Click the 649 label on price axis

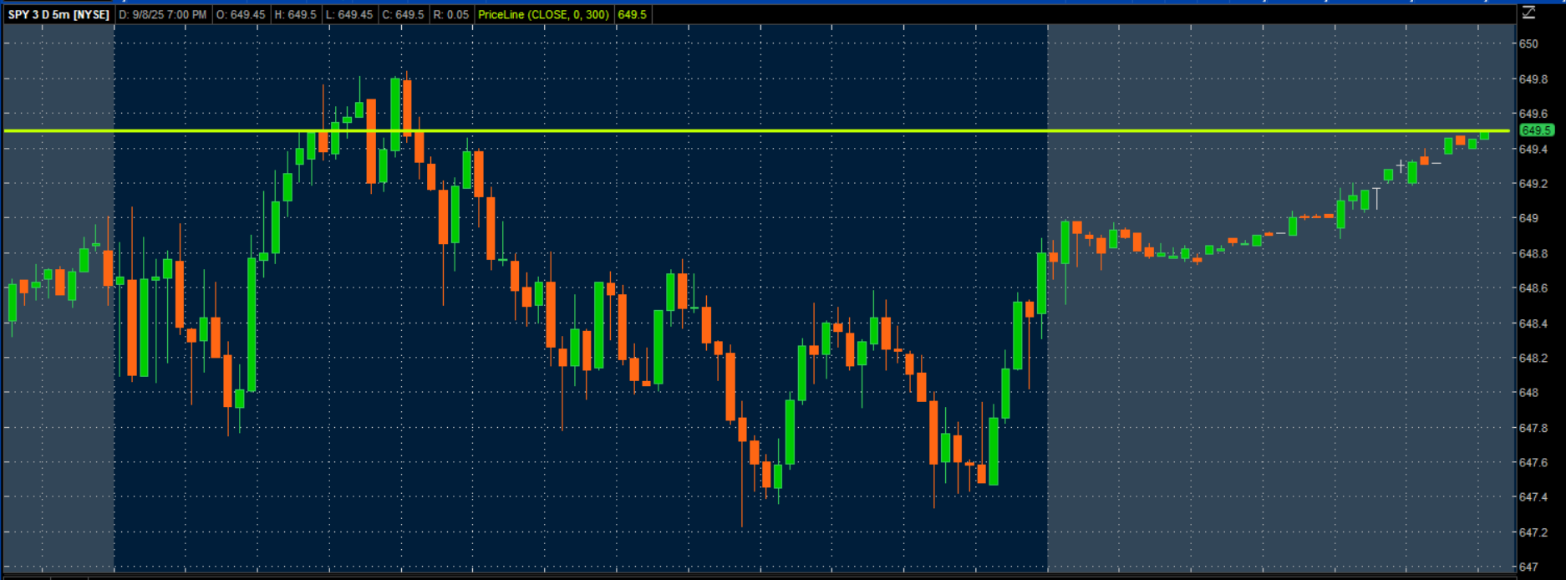pyautogui.click(x=1528, y=218)
